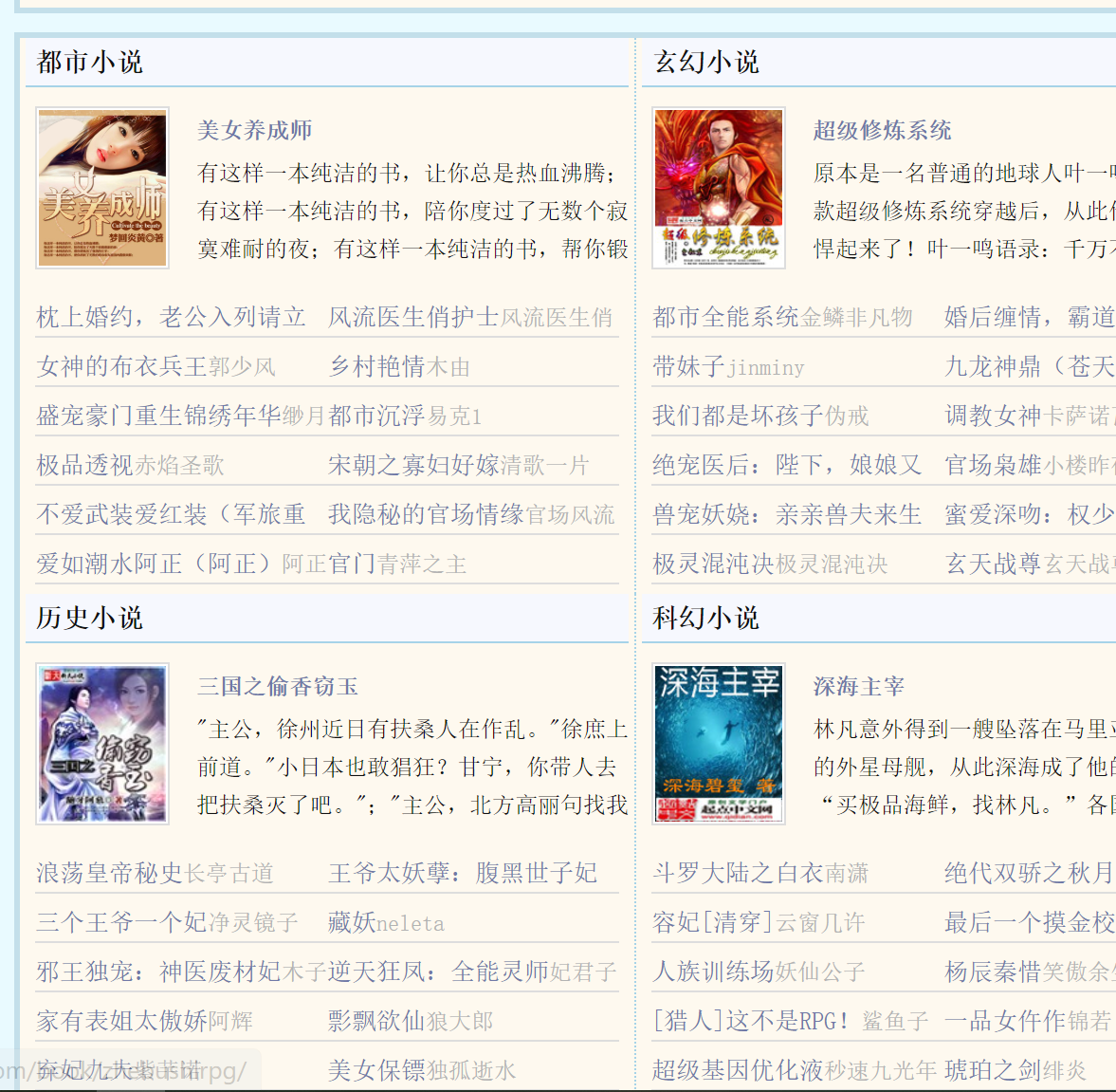The height and width of the screenshot is (1092, 1116).
Task: Open novel 逆天狂凤：全能灵师
Action: click(x=438, y=972)
